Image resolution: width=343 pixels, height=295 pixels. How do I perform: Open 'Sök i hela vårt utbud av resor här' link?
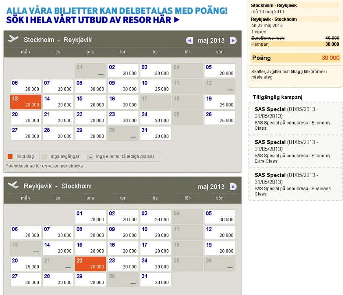pyautogui.click(x=93, y=20)
